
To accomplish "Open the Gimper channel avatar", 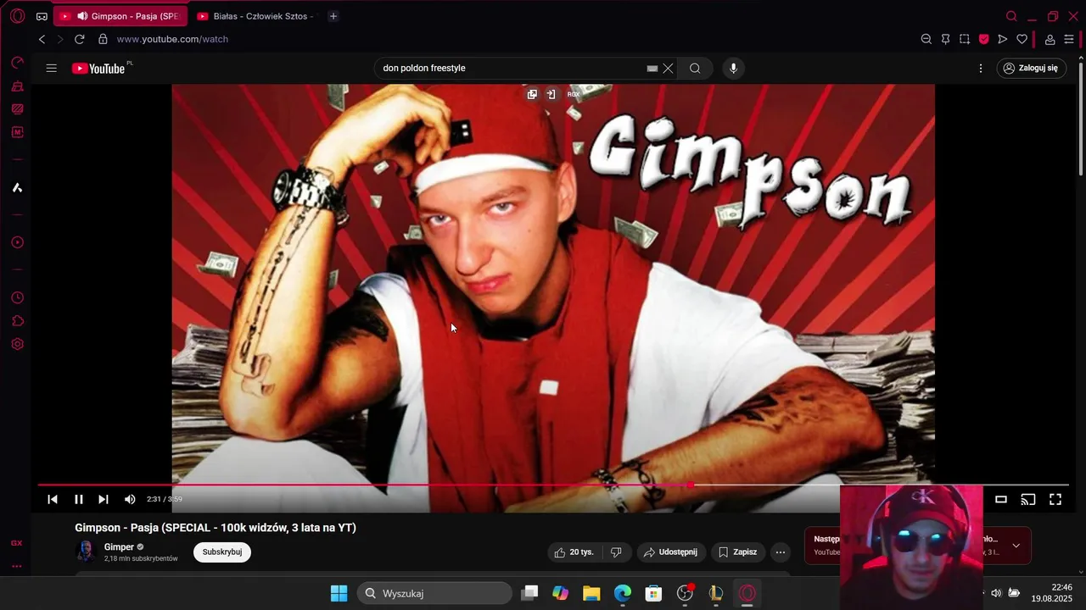I will (85, 552).
